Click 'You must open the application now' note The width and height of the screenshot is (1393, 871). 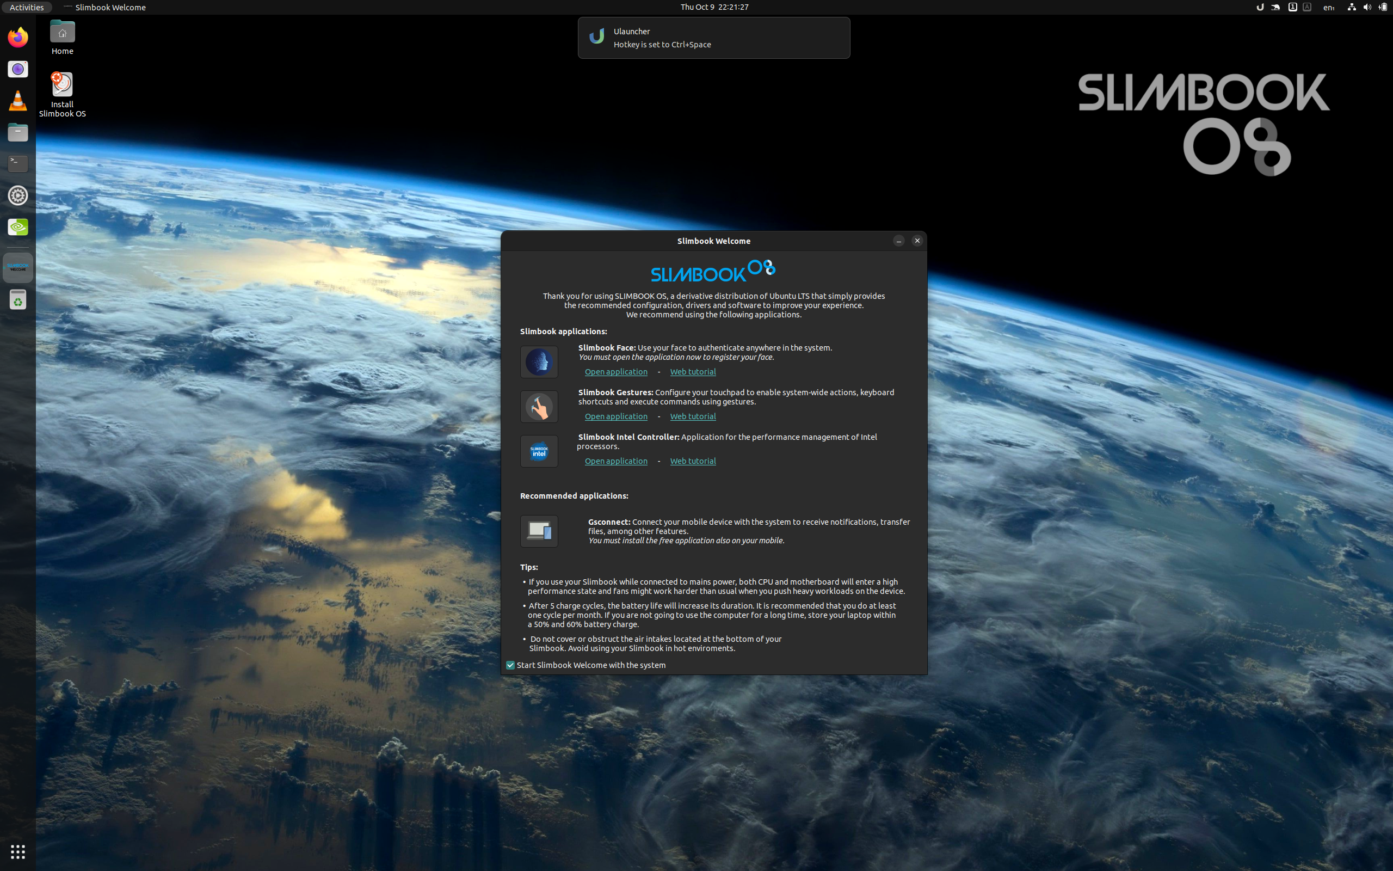tap(676, 357)
